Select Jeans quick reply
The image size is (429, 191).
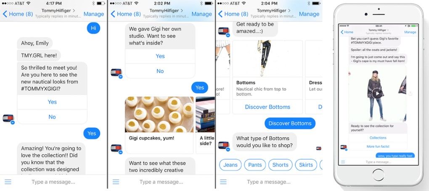click(x=230, y=165)
